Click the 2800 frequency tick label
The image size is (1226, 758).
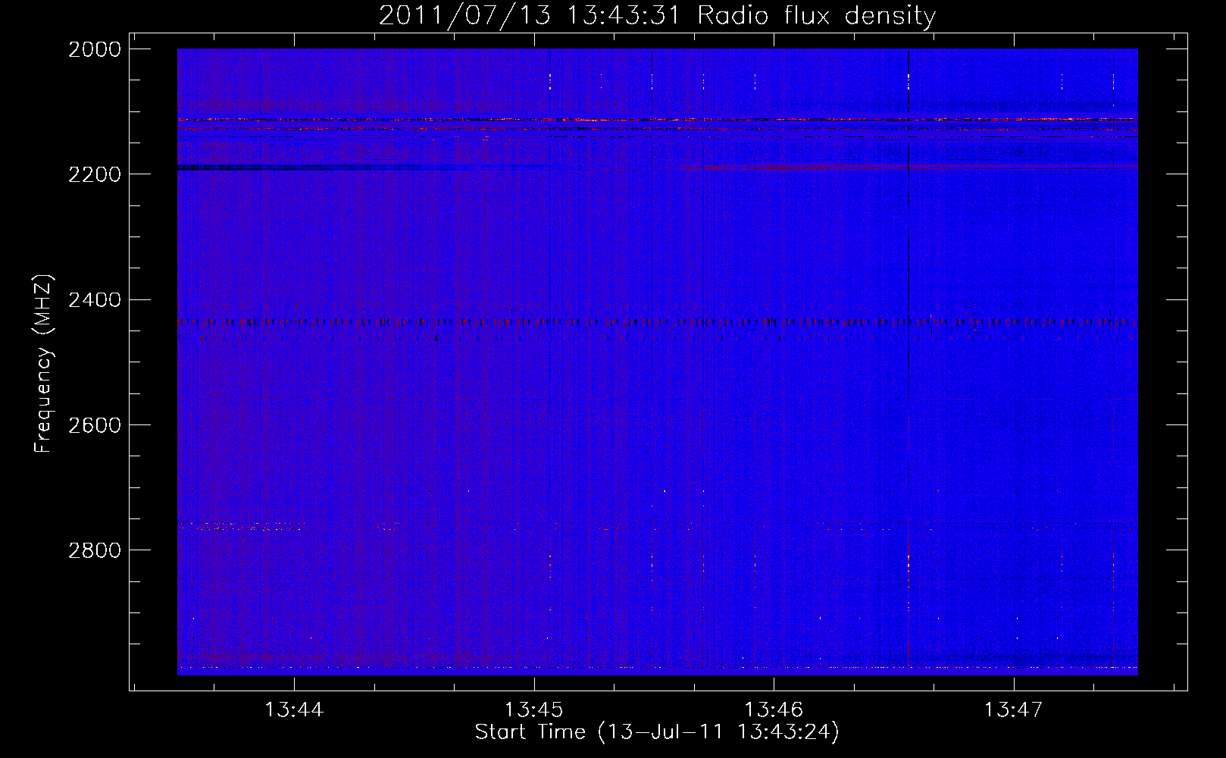click(x=95, y=550)
